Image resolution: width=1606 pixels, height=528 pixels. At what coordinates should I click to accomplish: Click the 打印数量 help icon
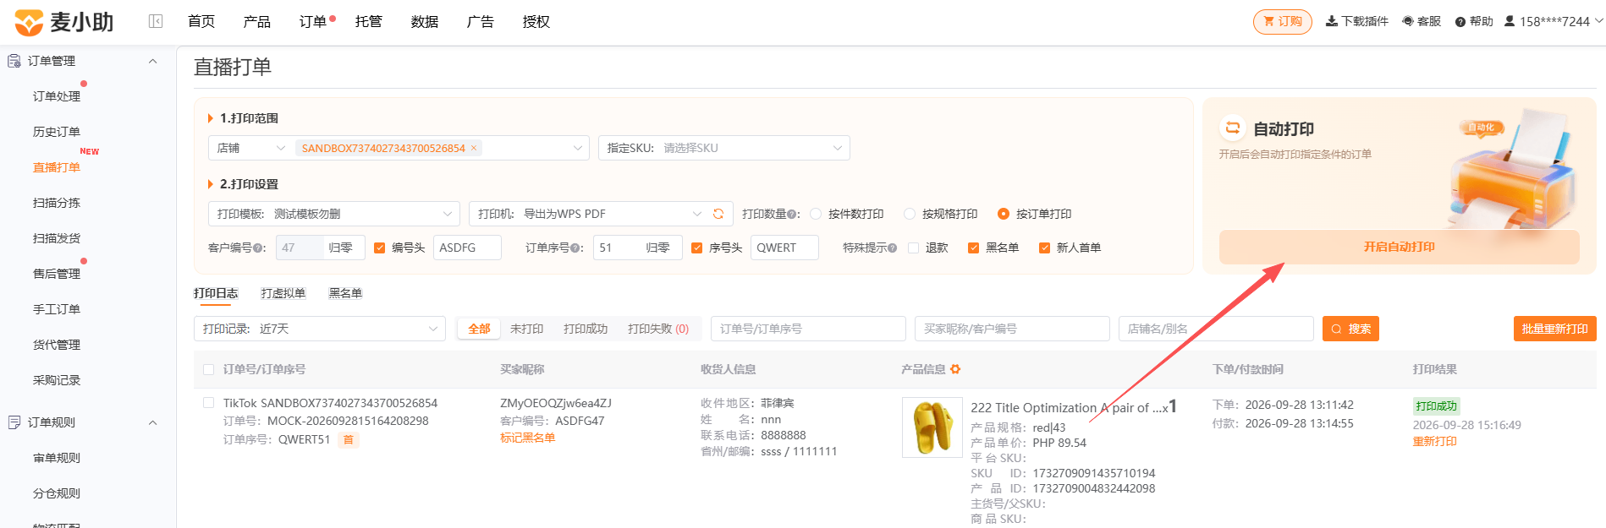coord(791,215)
